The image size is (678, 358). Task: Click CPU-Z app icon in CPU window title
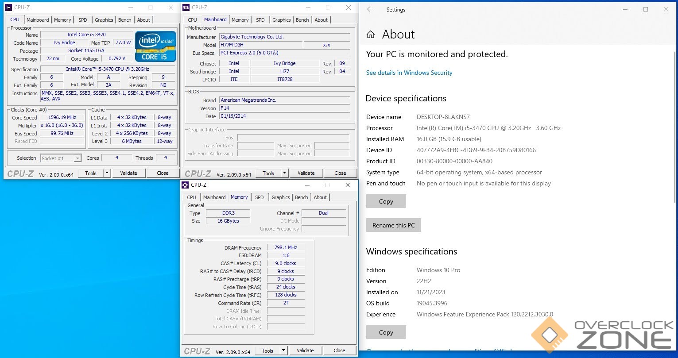[8, 8]
